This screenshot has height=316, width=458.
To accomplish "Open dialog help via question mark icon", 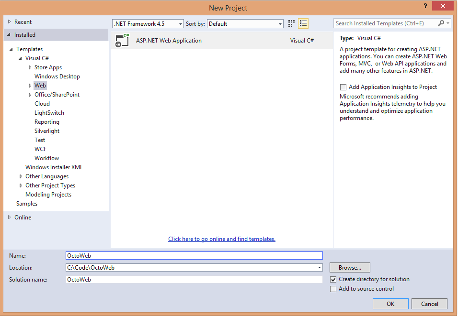I will coord(425,7).
